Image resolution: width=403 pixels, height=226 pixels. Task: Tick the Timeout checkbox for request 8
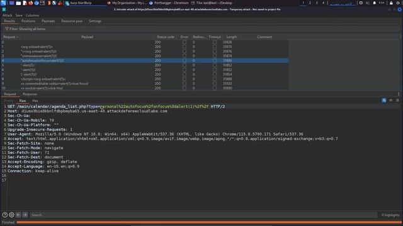point(215,79)
